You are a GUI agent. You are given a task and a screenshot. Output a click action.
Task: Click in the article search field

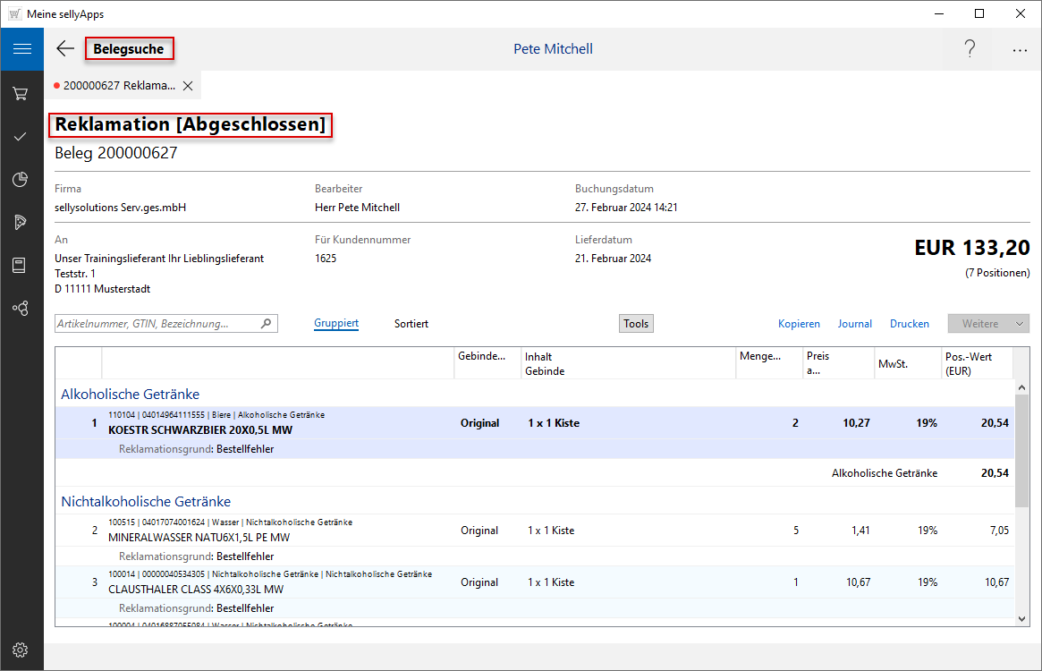tap(157, 323)
